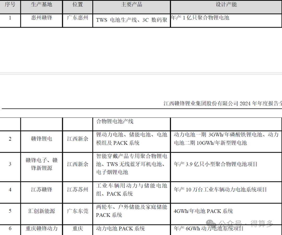Select the 赣锋锂电 base cell
Screen dimensions: 282x235
coord(42,142)
